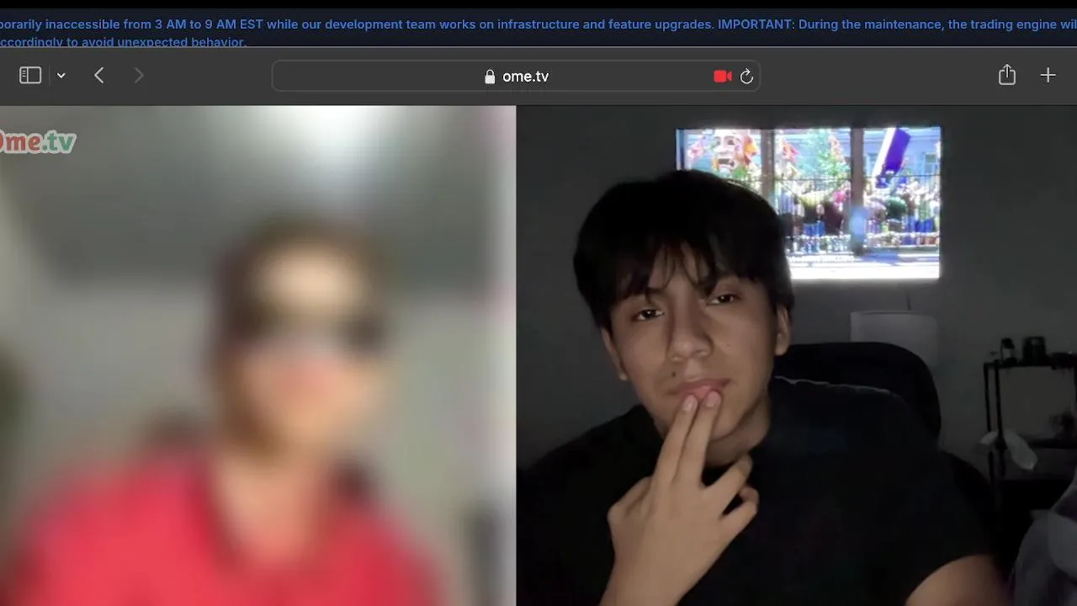The width and height of the screenshot is (1077, 606).
Task: Click the Ome.tv logo
Action: click(x=38, y=141)
